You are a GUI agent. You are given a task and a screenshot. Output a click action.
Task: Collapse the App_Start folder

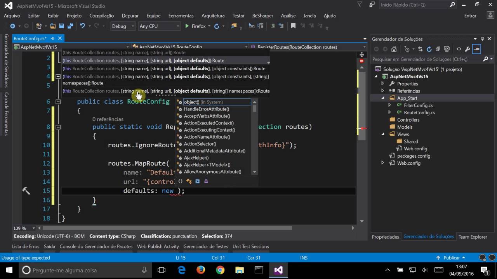click(x=382, y=98)
